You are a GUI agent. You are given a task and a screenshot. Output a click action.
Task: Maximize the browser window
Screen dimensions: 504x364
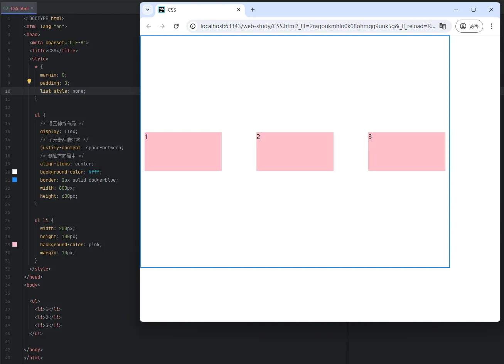tap(474, 10)
